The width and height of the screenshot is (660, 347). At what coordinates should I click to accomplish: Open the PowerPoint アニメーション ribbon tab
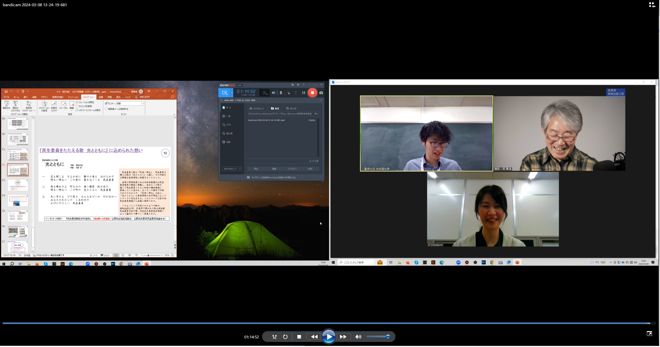[73, 97]
